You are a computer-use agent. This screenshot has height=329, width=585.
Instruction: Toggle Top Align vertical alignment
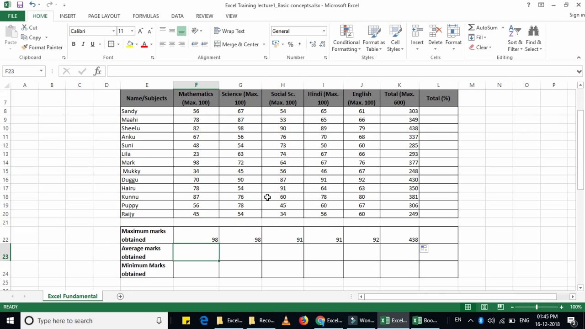click(162, 31)
